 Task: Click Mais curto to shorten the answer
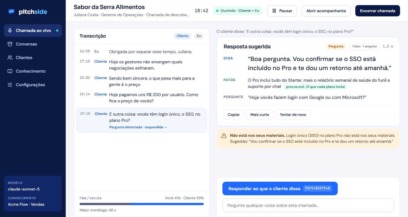(x=260, y=115)
